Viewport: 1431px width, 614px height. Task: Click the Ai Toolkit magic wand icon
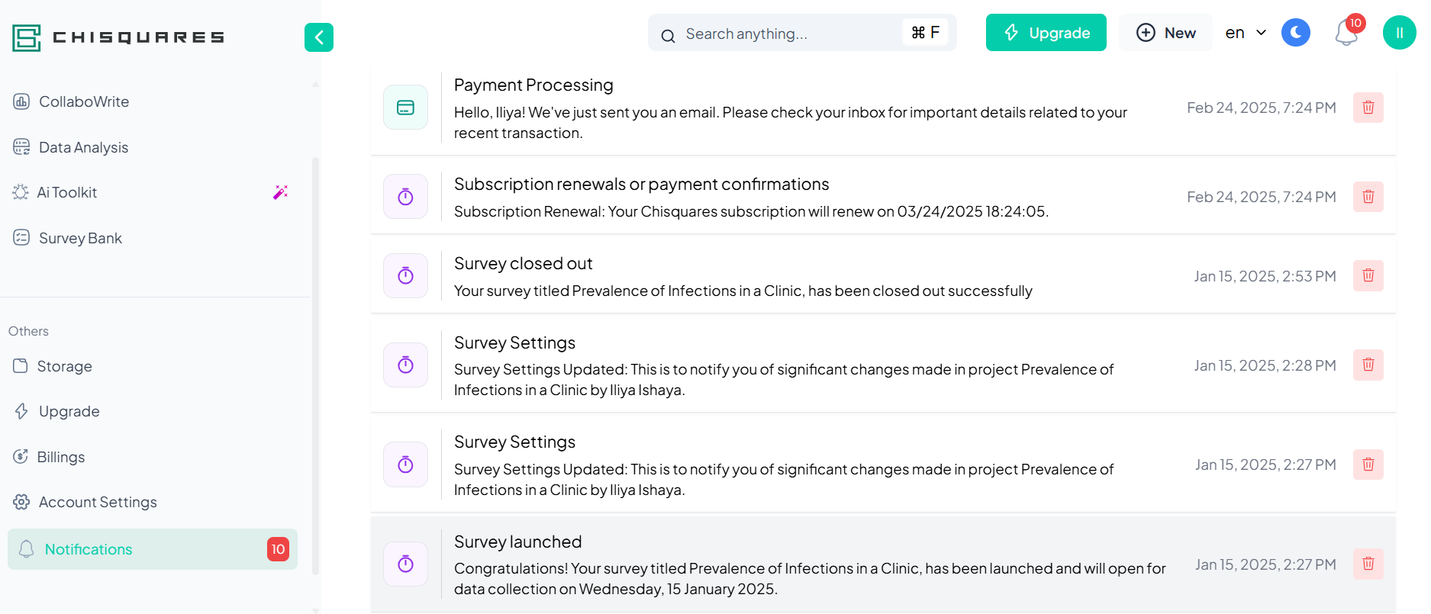(280, 192)
